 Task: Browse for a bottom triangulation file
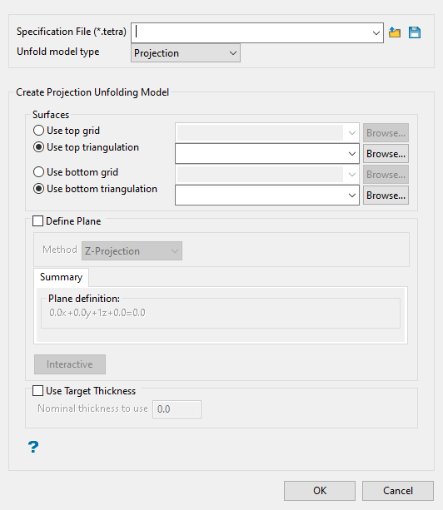coord(386,196)
